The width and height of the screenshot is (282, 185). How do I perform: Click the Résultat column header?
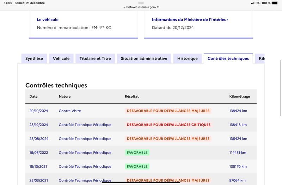point(132,96)
